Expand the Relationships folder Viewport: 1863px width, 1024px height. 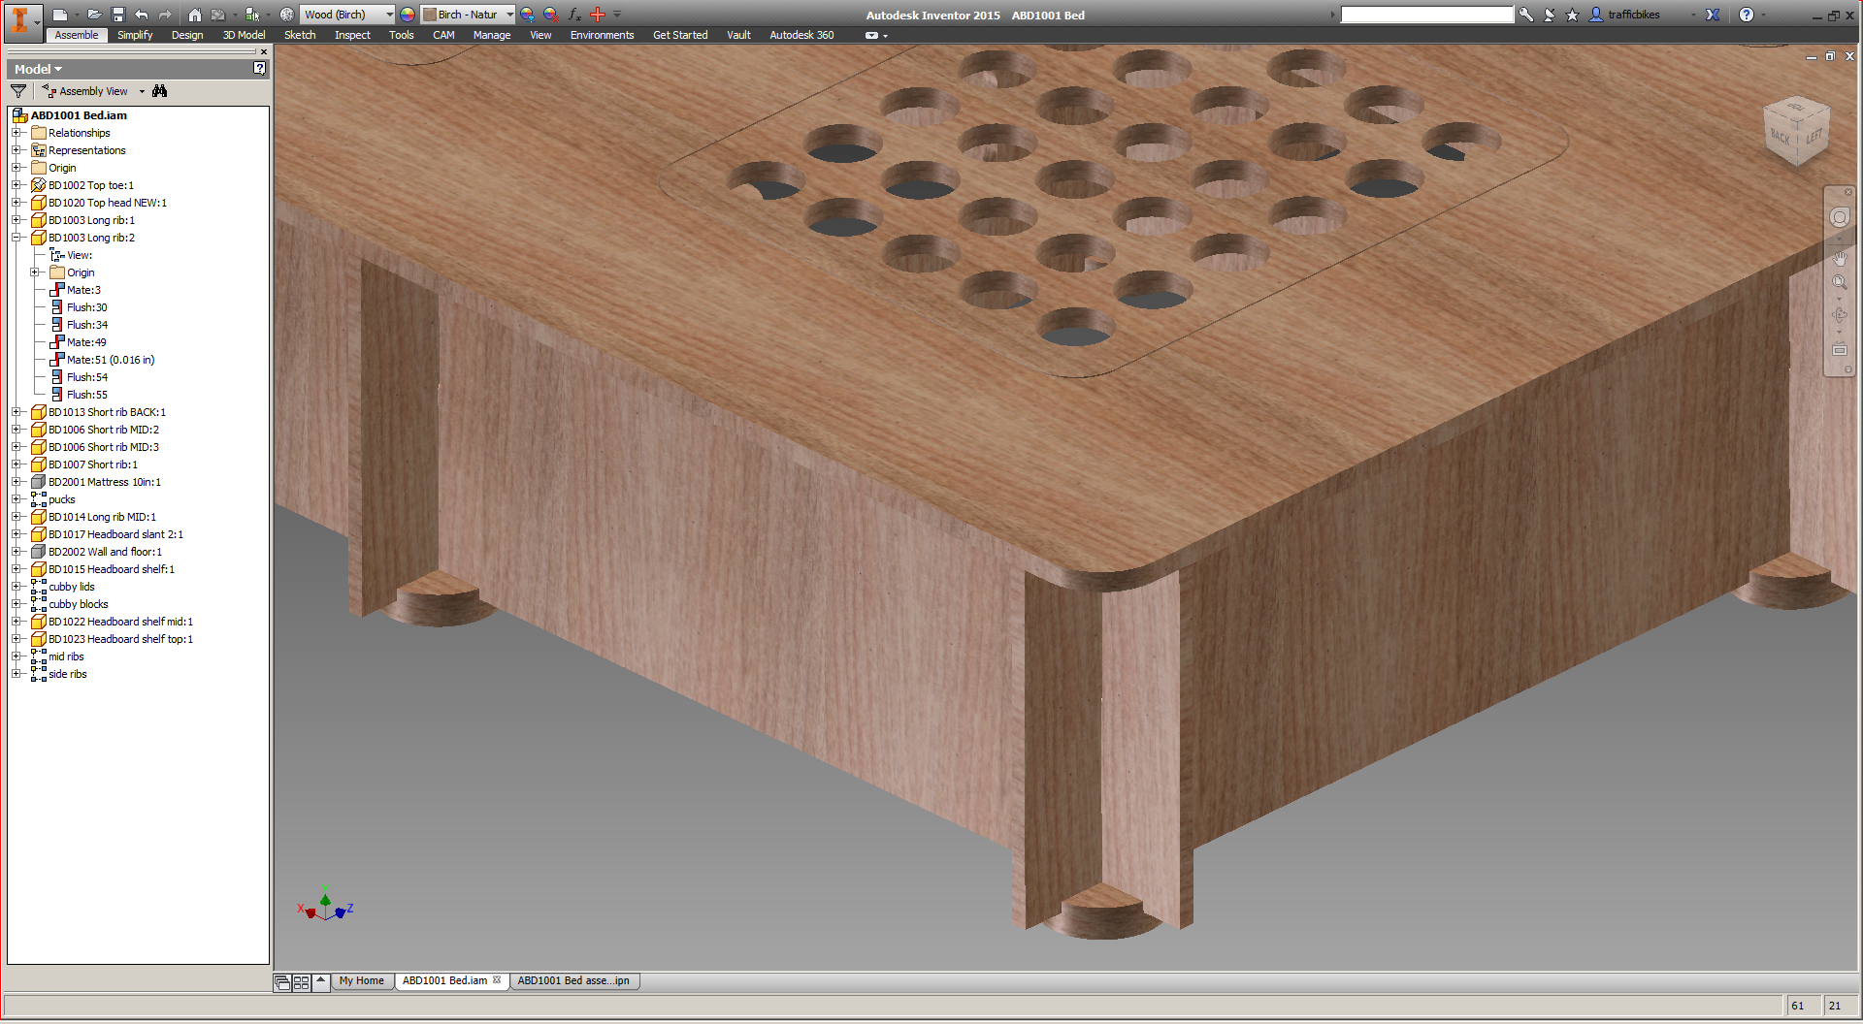(16, 133)
